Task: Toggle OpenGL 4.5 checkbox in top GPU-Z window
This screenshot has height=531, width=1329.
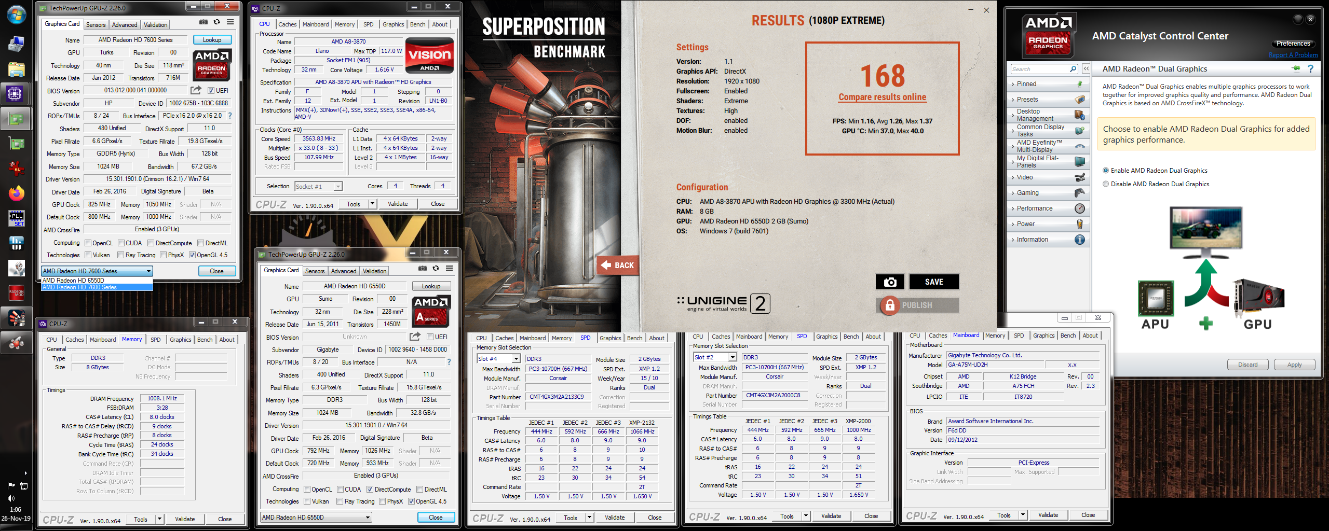Action: (192, 255)
